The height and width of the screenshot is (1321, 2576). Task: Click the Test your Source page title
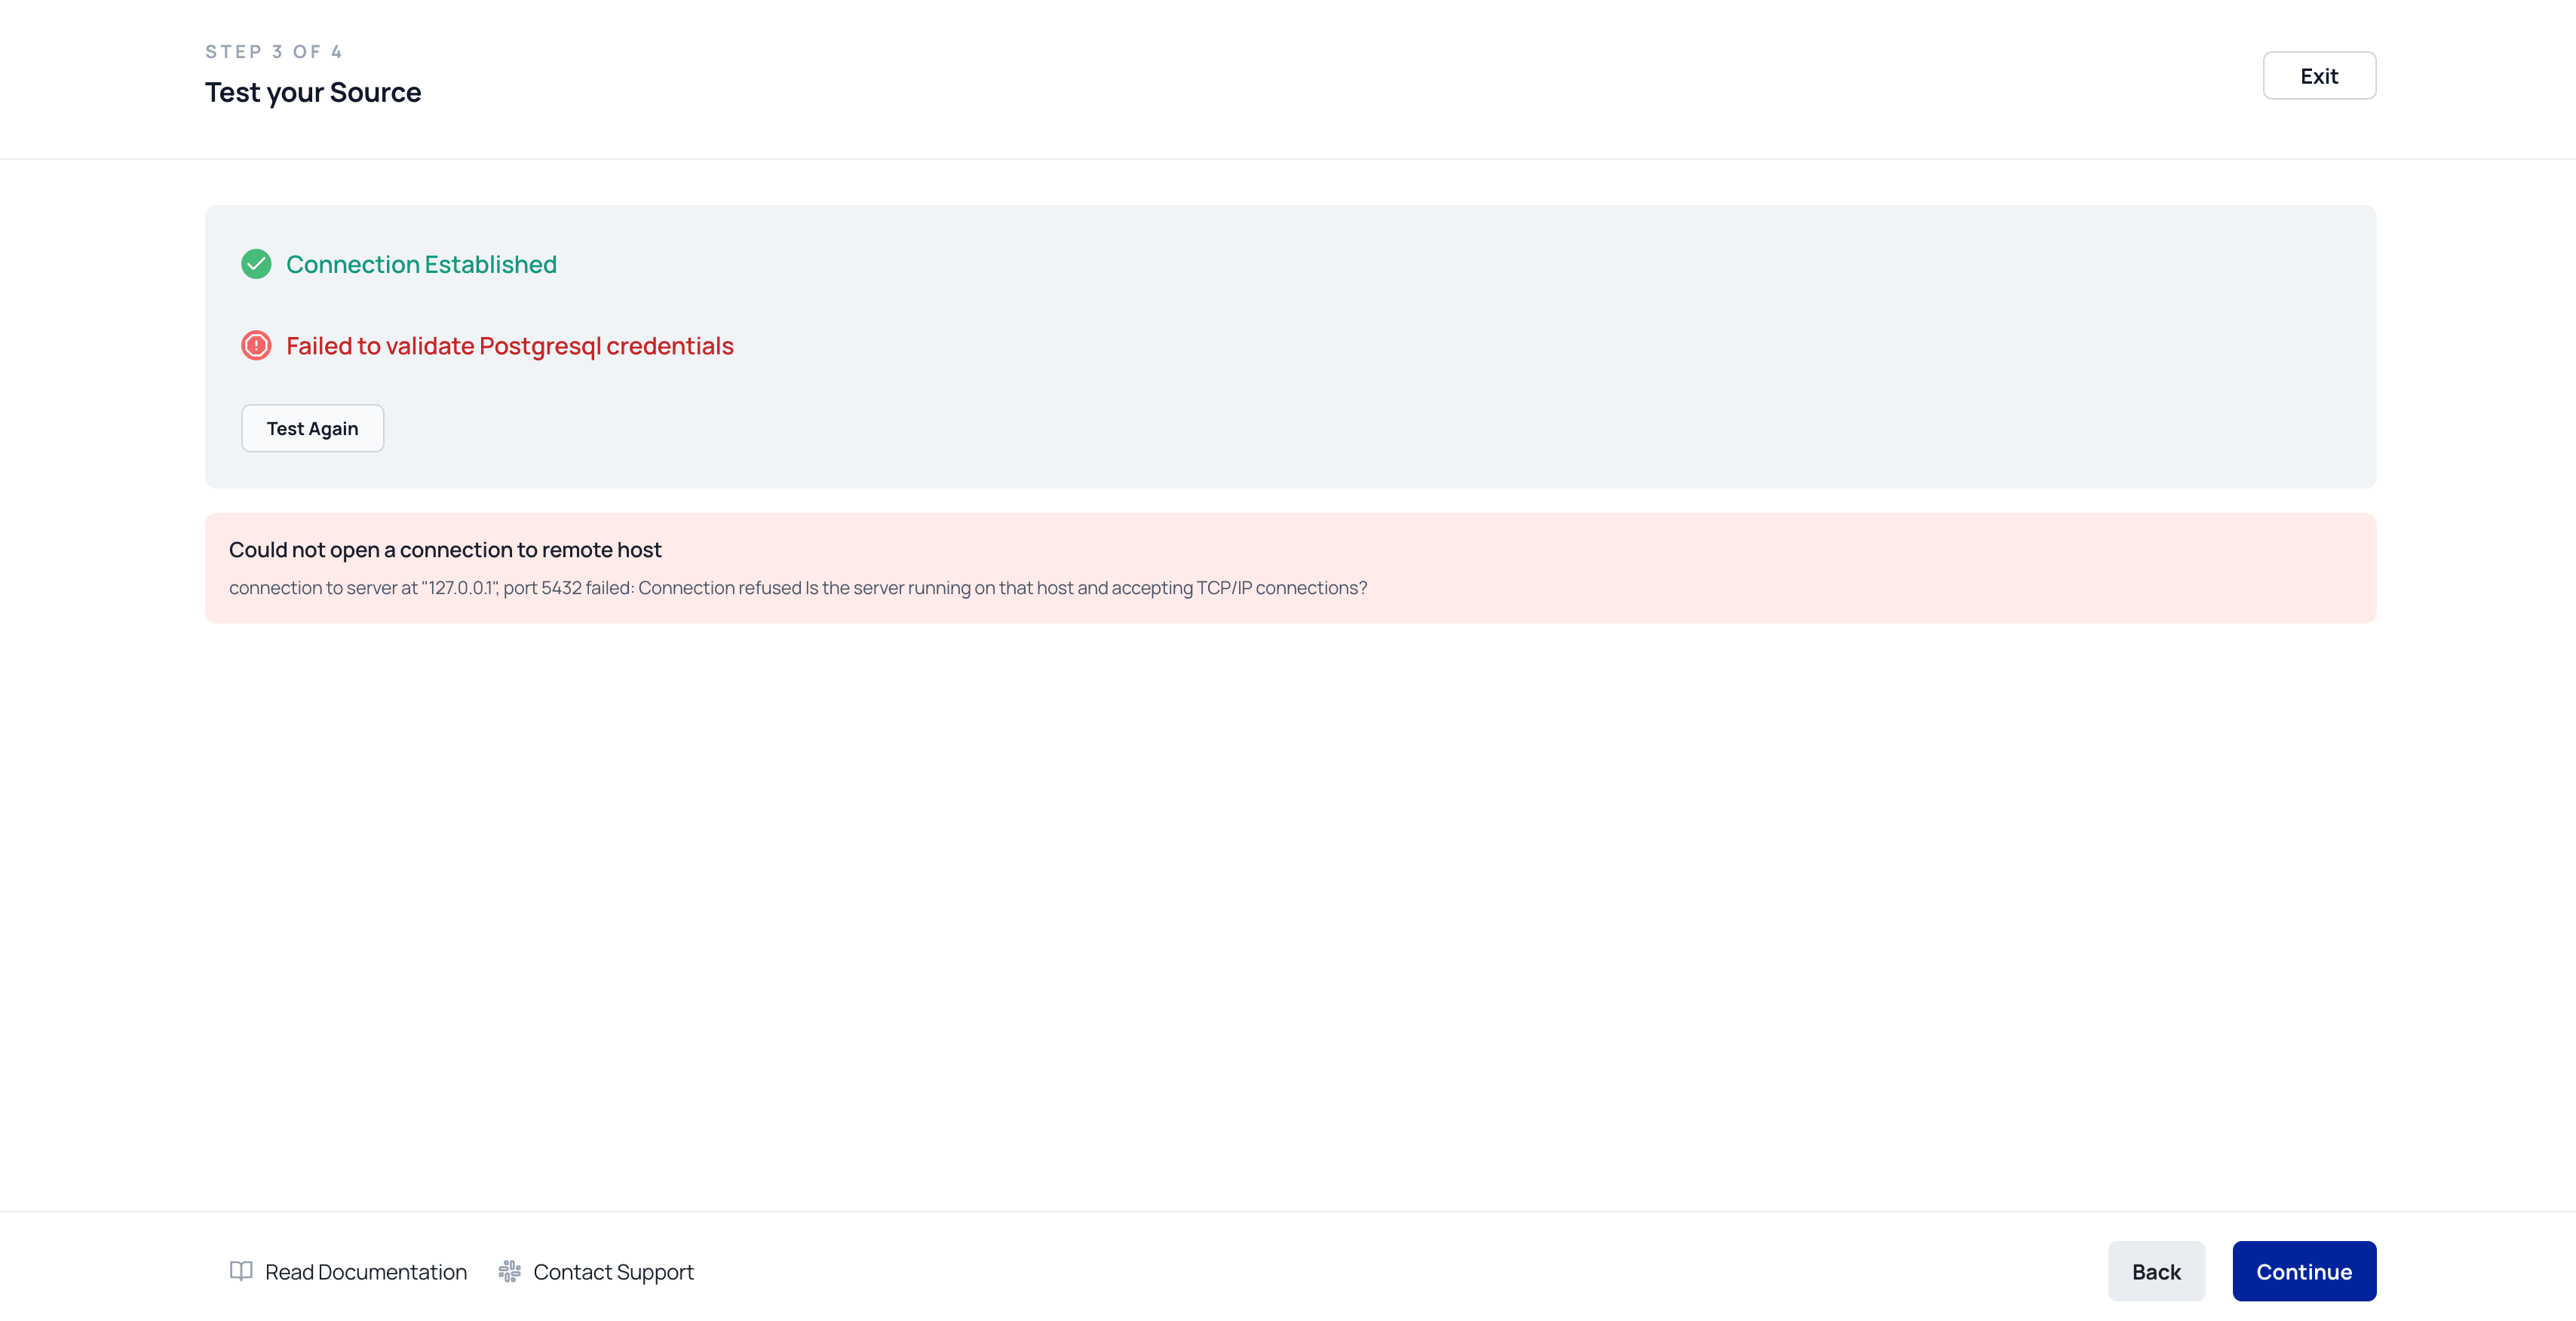tap(313, 92)
